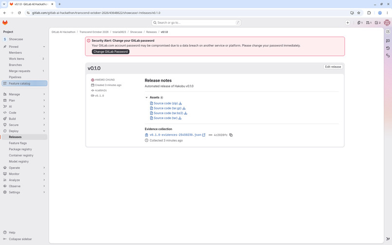Open Source code (zip) link

[x=165, y=103]
